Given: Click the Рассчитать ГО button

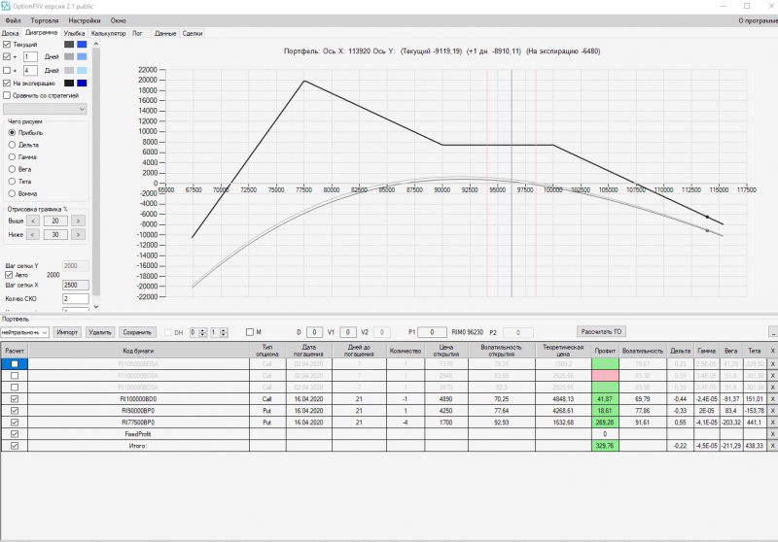Looking at the screenshot, I should click(x=601, y=331).
